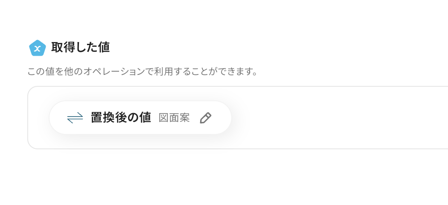Click the pencil edit icon beside 図面案
The height and width of the screenshot is (205, 448).
click(x=205, y=118)
